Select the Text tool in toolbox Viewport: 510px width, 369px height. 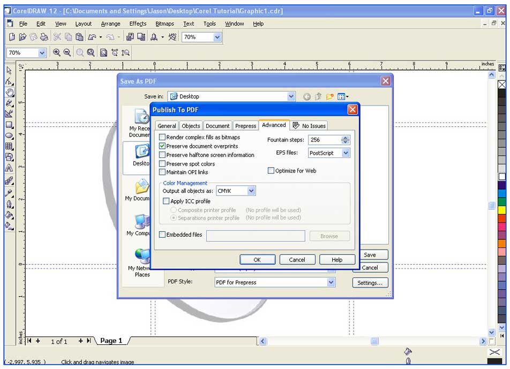[x=9, y=168]
